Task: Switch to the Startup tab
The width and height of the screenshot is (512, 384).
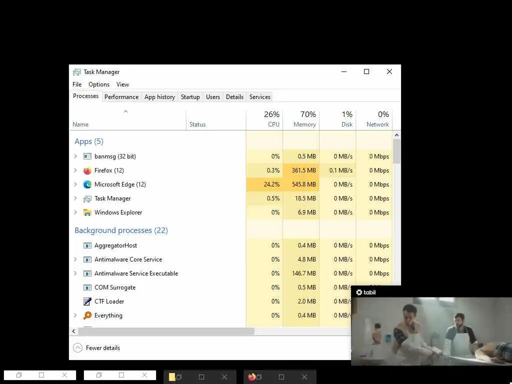Action: click(190, 97)
